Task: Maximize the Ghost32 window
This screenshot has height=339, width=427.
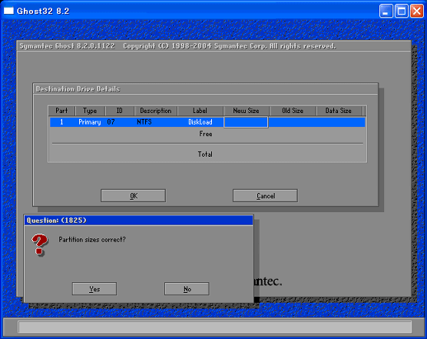Action: 402,11
